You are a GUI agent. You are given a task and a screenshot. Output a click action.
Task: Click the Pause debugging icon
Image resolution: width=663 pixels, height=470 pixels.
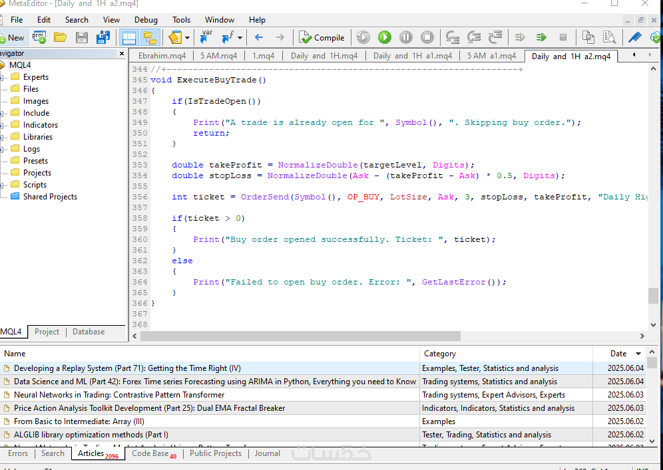[406, 38]
